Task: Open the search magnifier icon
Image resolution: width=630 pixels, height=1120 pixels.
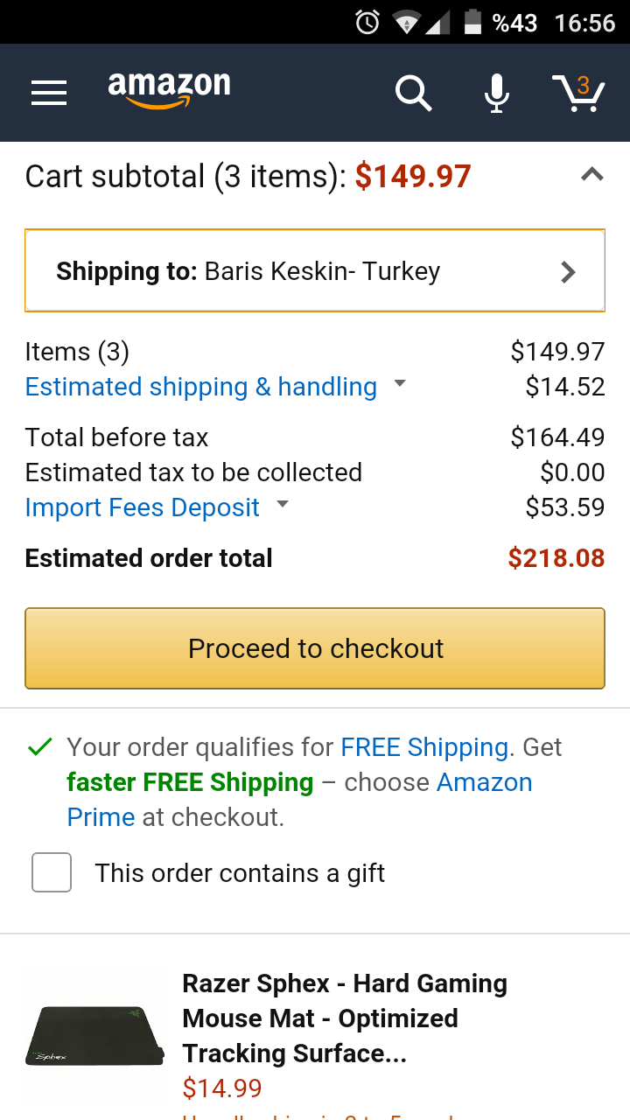Action: click(413, 93)
